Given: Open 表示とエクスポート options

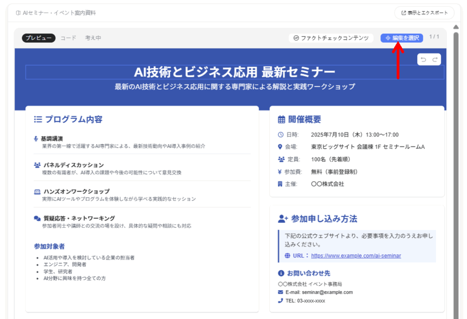Looking at the screenshot, I should (x=424, y=13).
